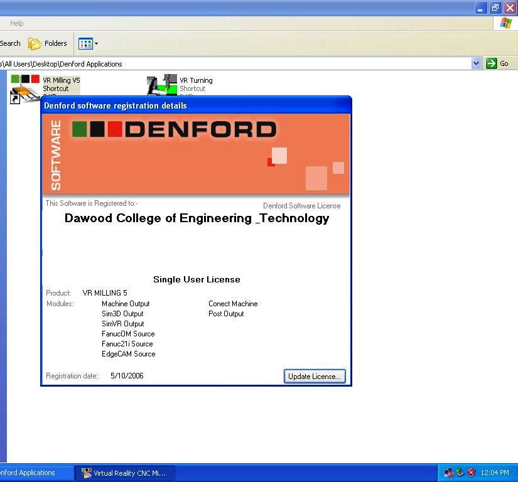Click the 'Post Output' module text

point(226,314)
